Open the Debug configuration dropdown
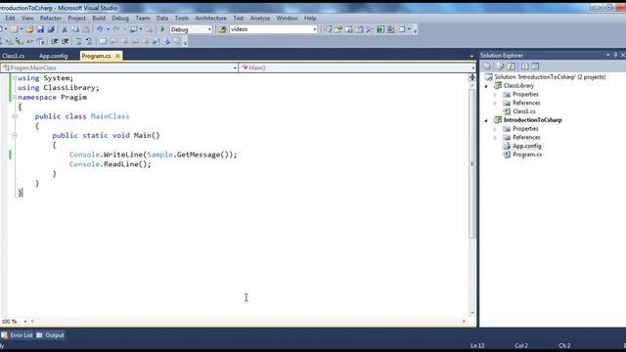This screenshot has height=352, width=626. pyautogui.click(x=209, y=29)
